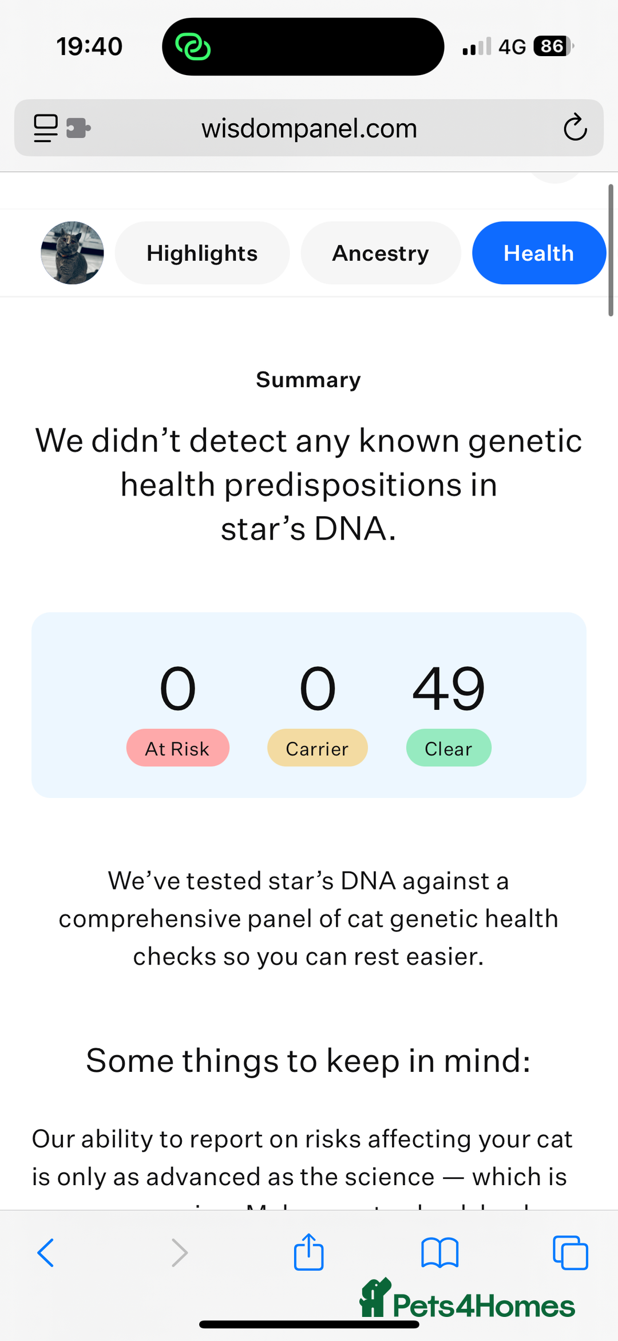The height and width of the screenshot is (1341, 618).
Task: Tap the extensions puzzle piece icon
Action: [x=78, y=128]
